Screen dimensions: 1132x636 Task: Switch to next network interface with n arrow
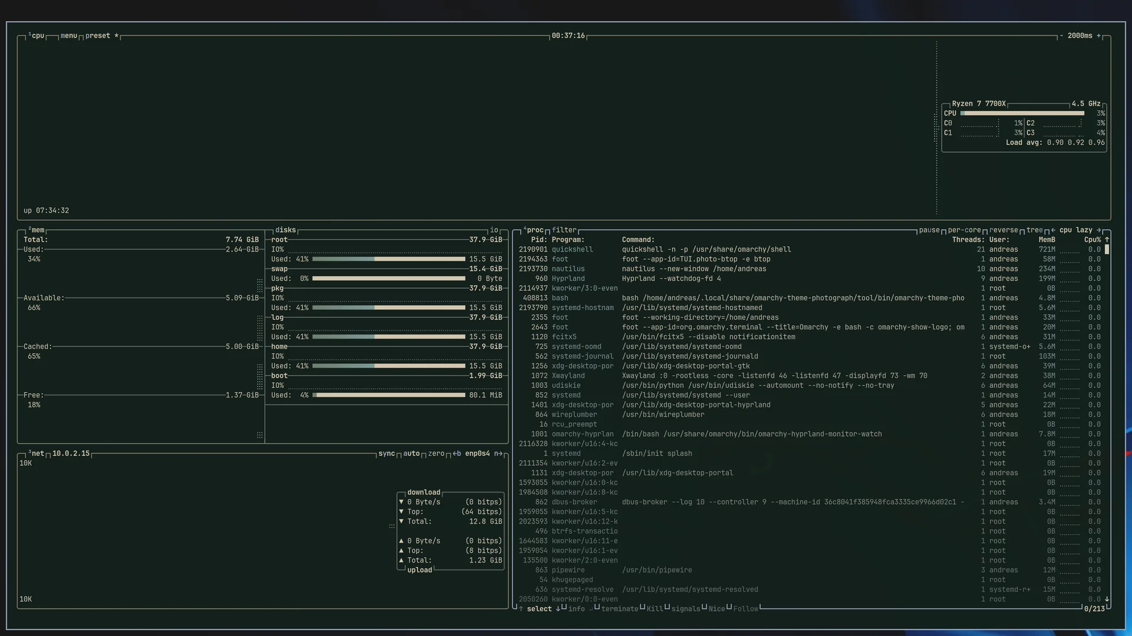tap(498, 453)
